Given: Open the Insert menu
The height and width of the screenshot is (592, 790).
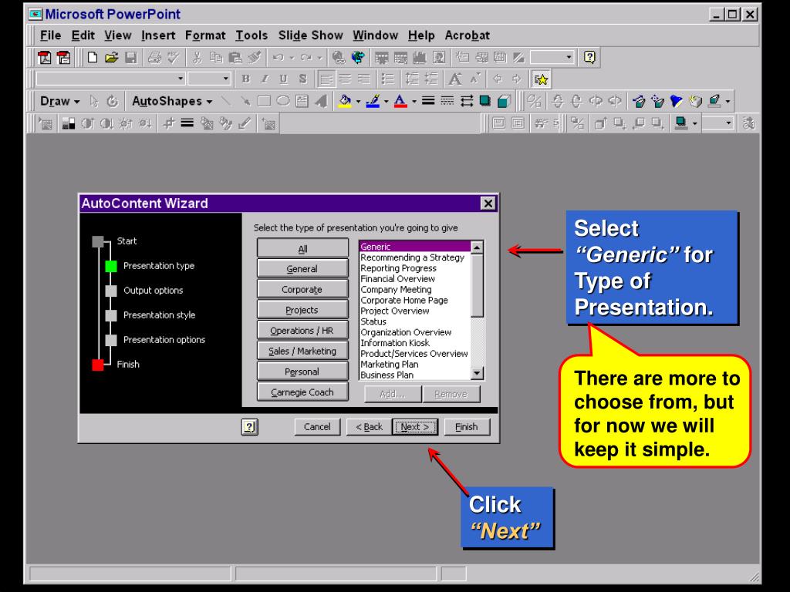Looking at the screenshot, I should pyautogui.click(x=158, y=35).
